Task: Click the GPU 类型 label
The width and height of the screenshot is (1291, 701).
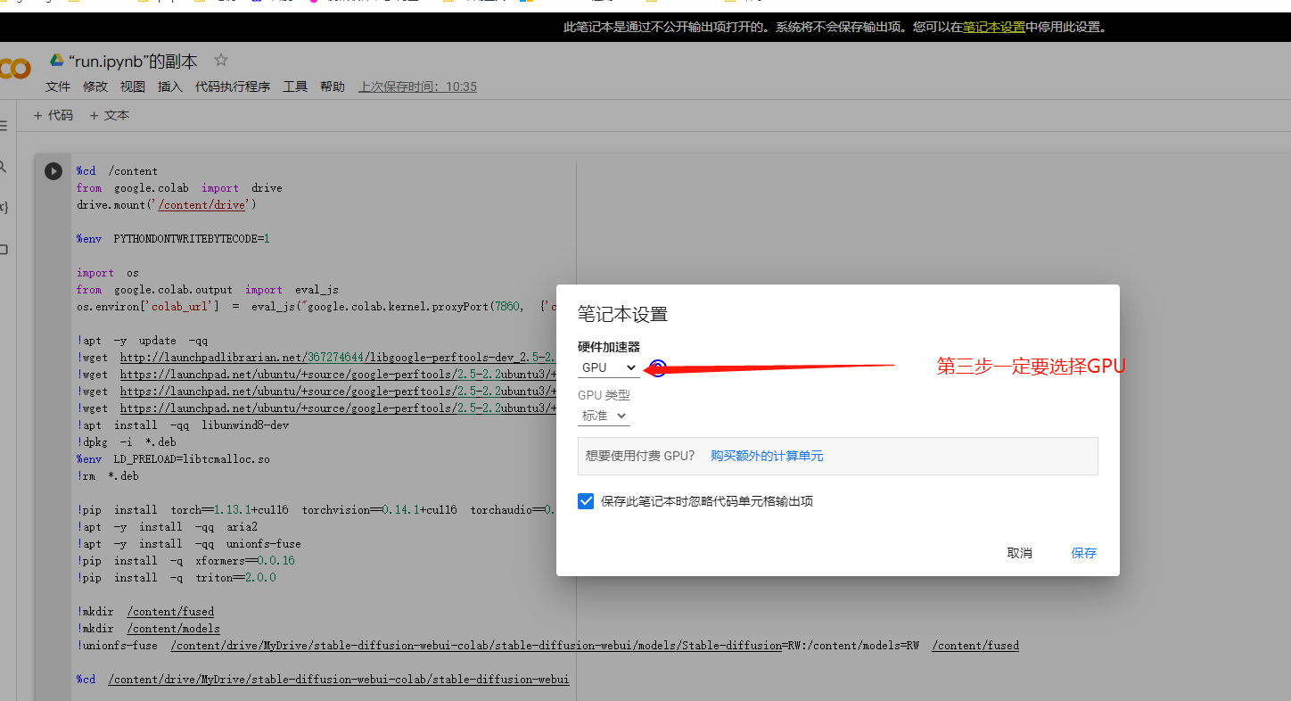Action: (604, 395)
